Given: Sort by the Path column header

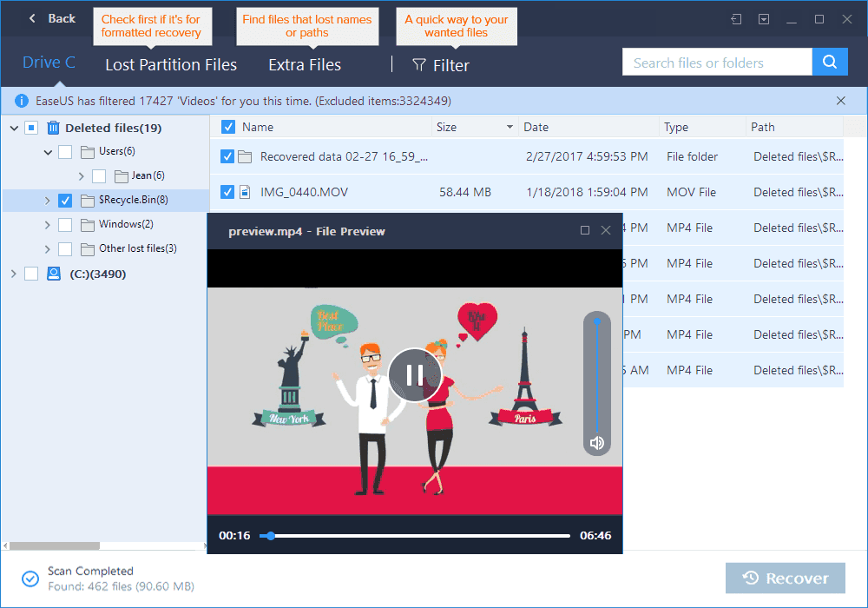Looking at the screenshot, I should point(763,127).
